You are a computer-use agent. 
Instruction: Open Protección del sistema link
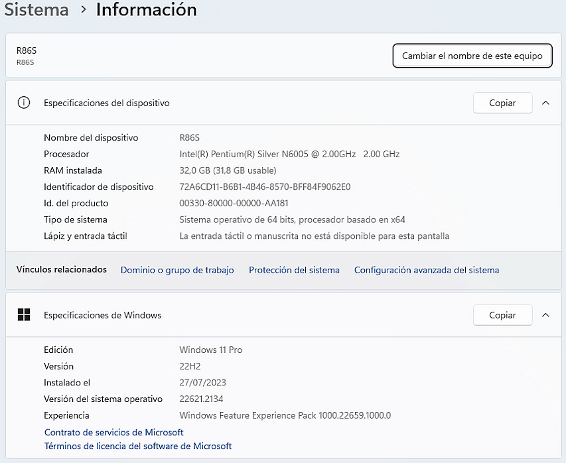[294, 270]
